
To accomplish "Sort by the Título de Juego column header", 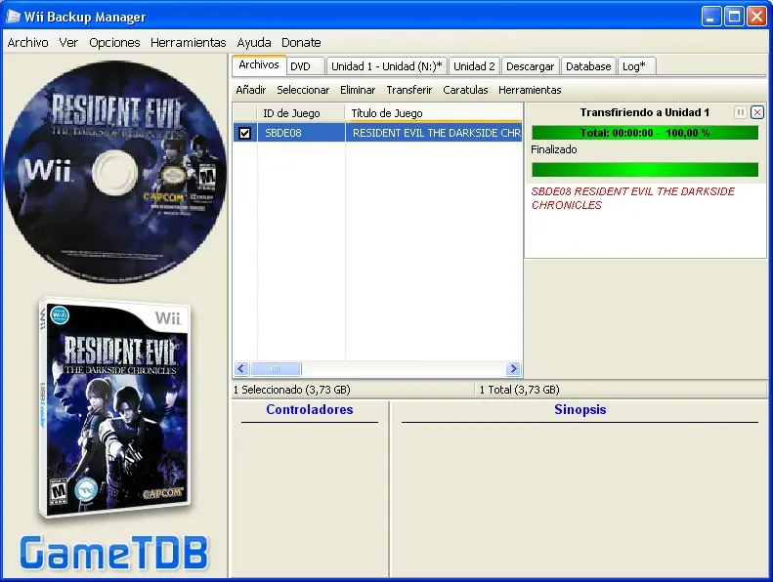I will coord(434,113).
